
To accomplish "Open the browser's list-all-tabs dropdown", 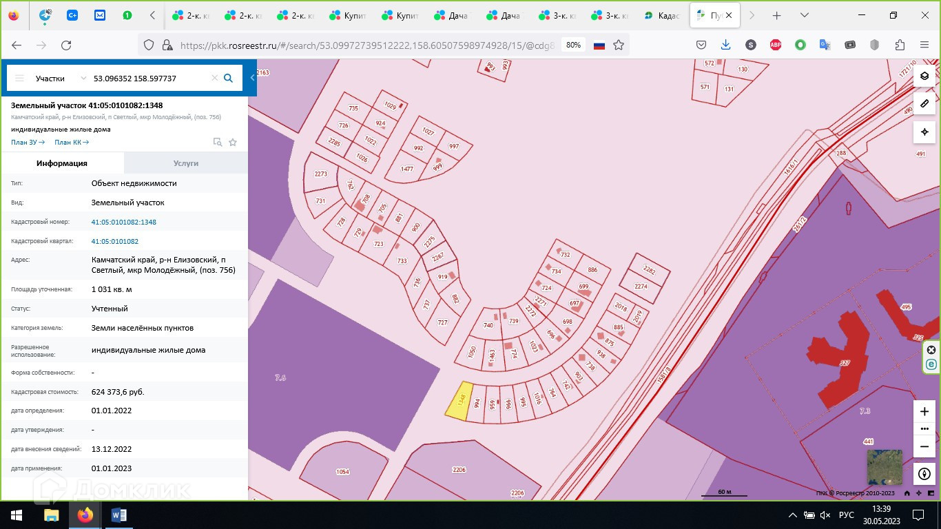I will (x=804, y=15).
